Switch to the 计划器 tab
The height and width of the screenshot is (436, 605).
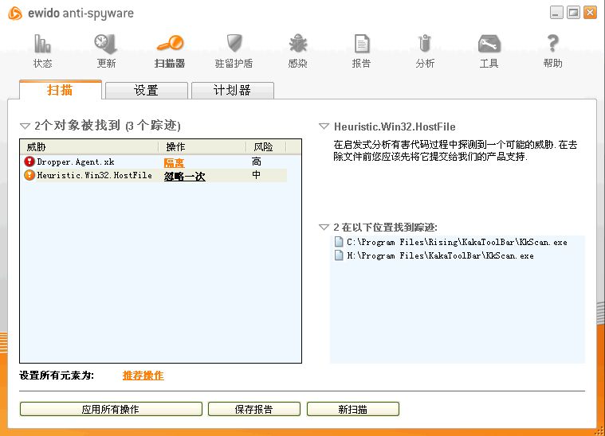(x=232, y=91)
